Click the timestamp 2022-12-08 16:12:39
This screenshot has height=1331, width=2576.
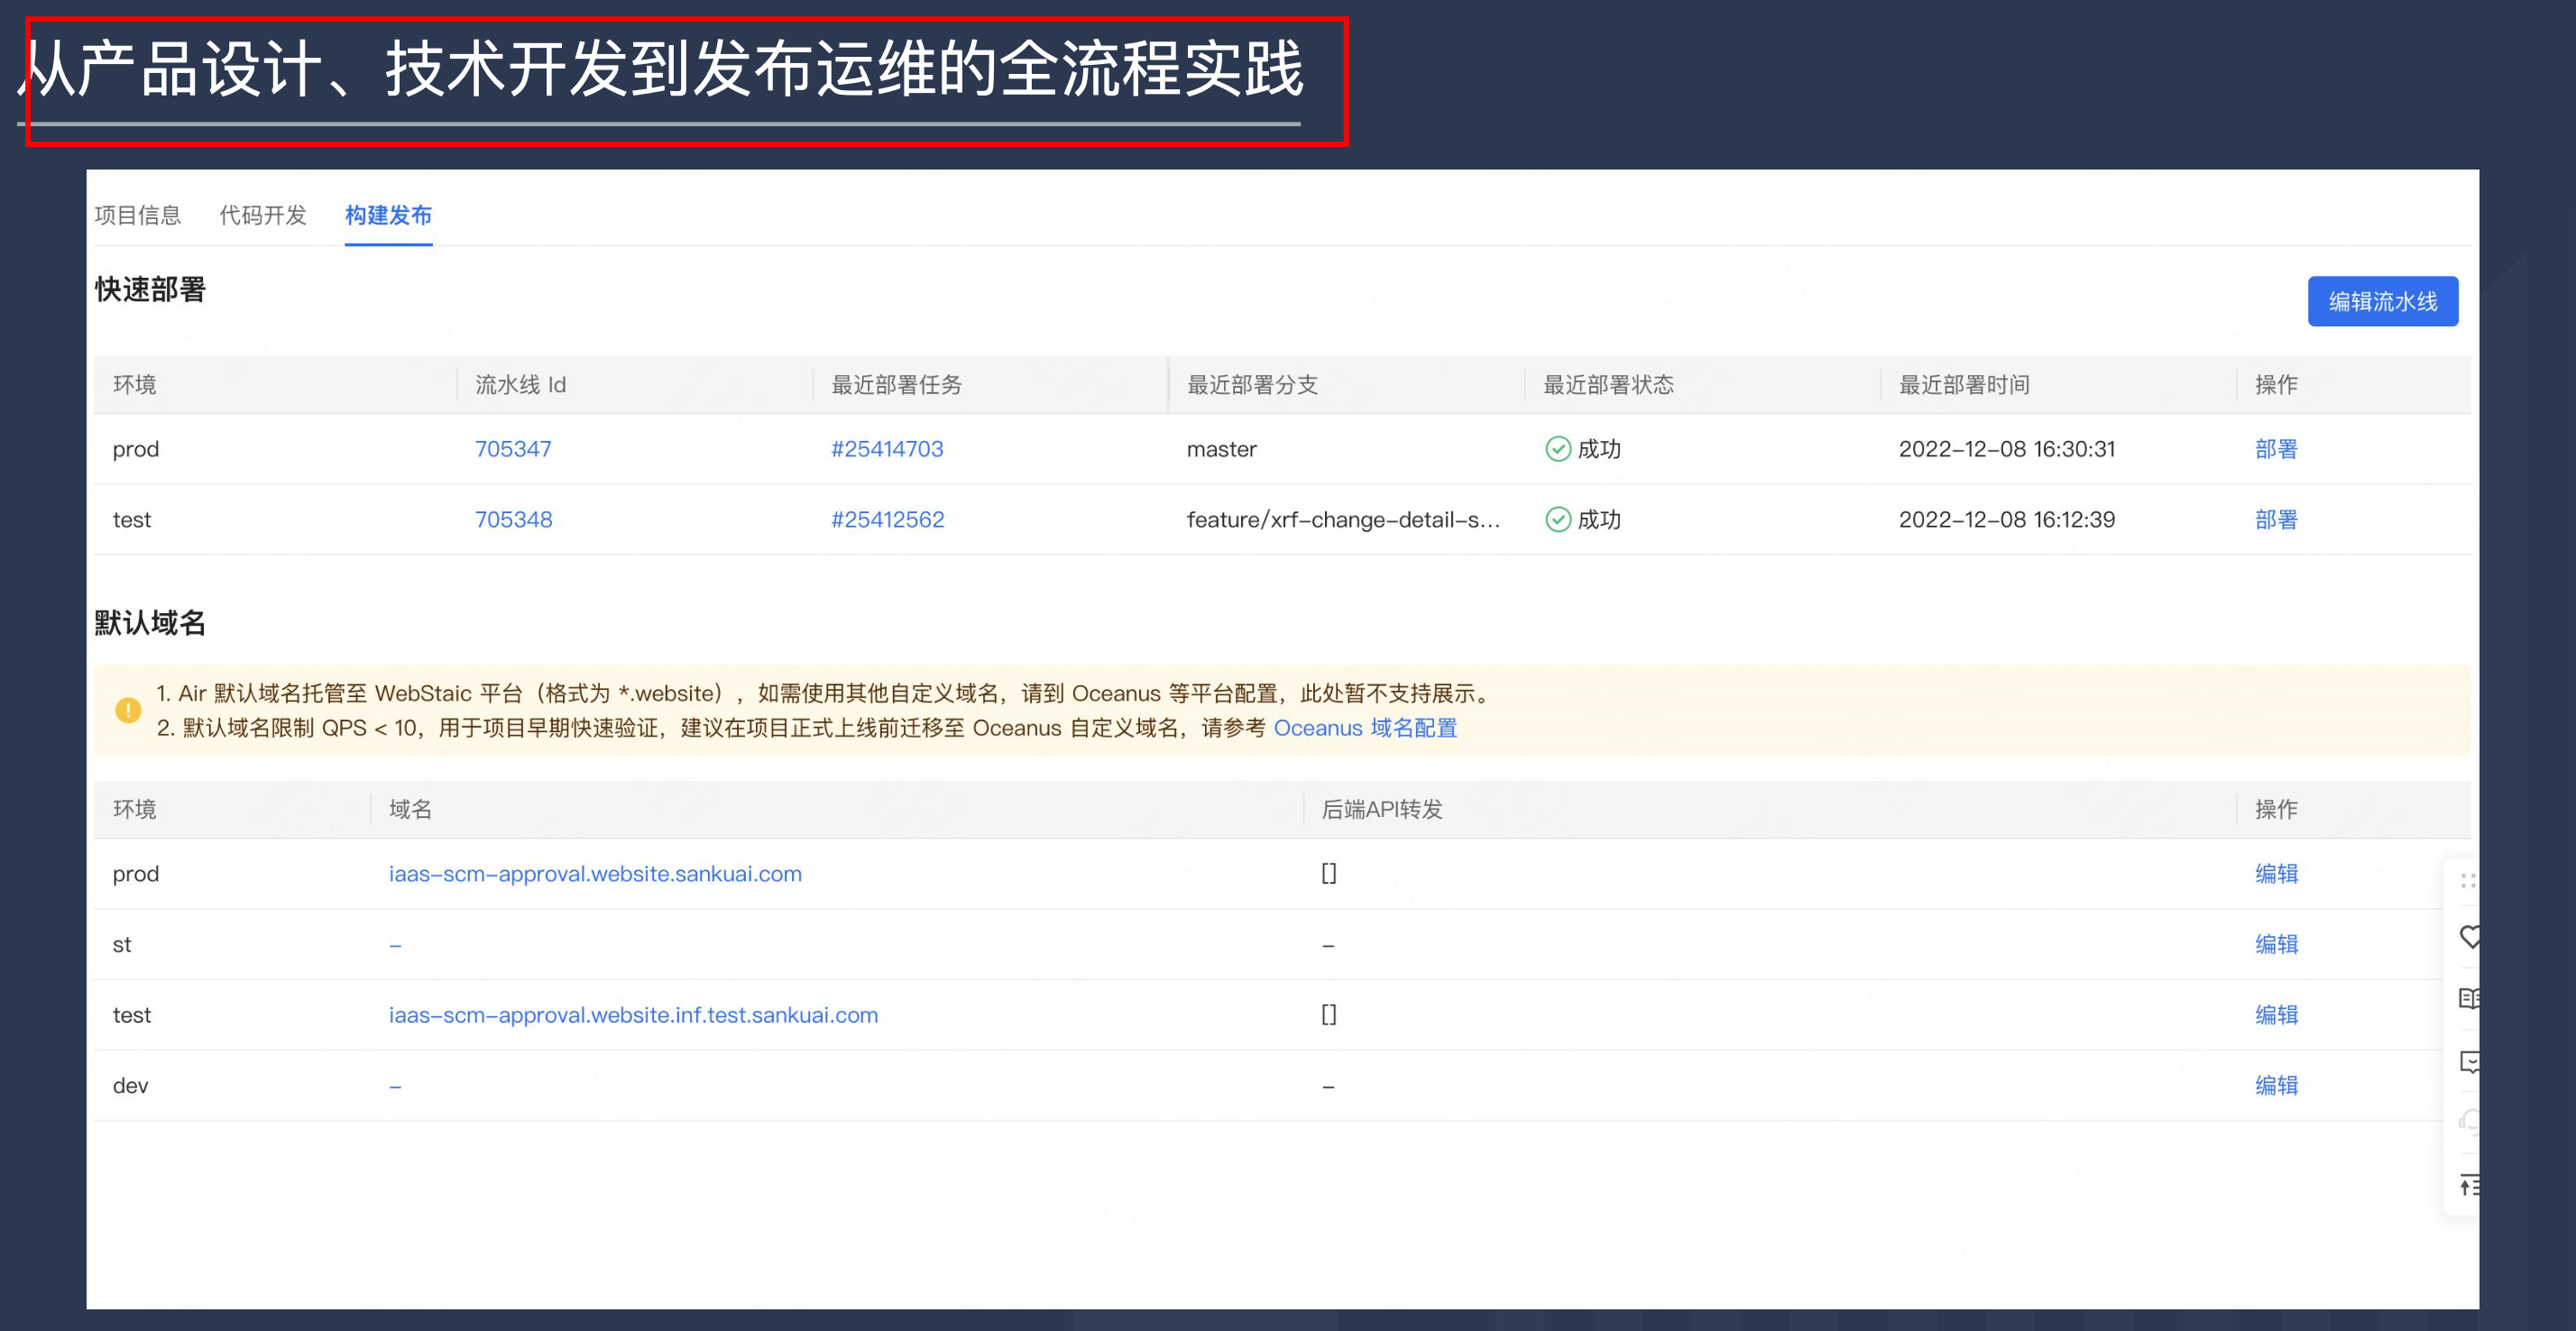[x=2007, y=519]
